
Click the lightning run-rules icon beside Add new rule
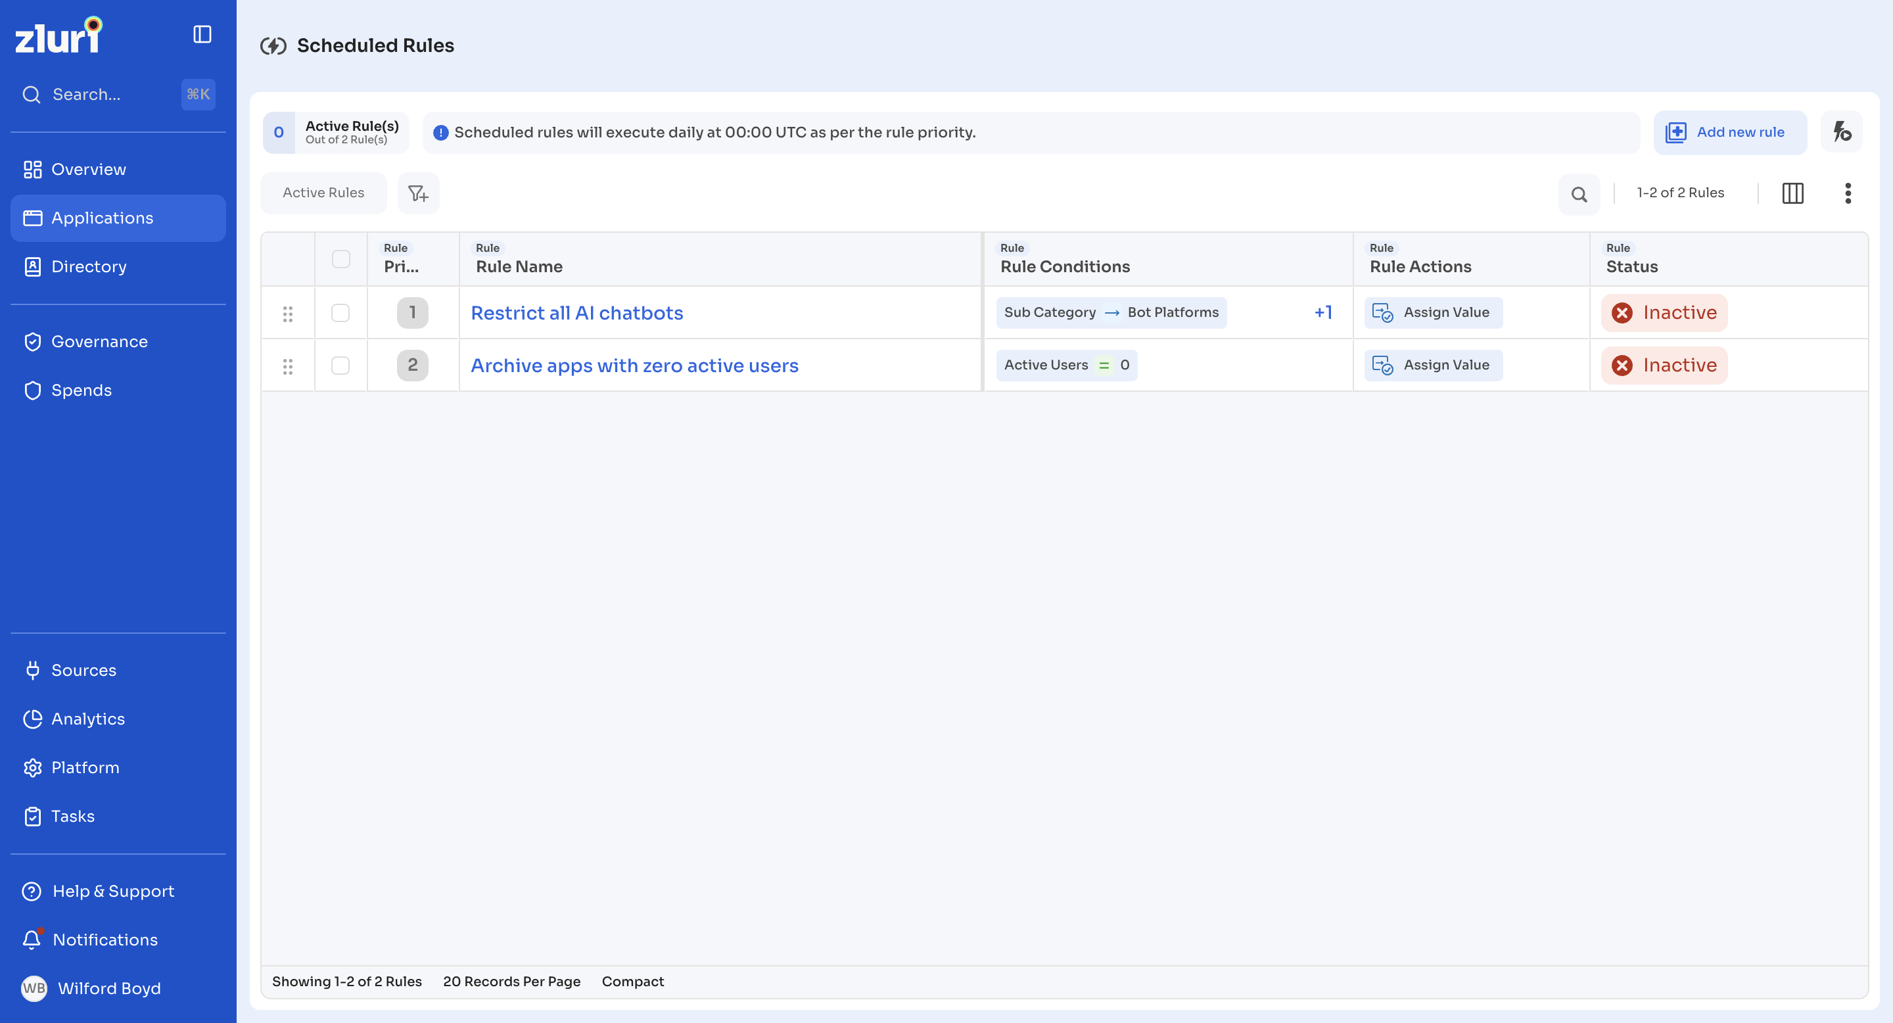click(1842, 132)
